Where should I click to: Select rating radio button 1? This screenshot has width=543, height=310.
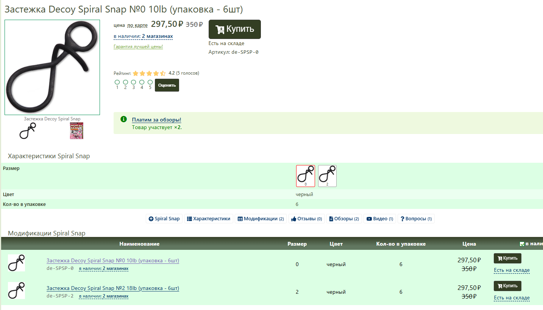pos(117,82)
